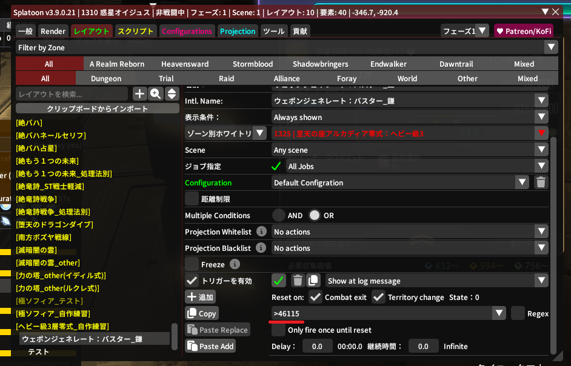Uncheck the Combat exit reset option

315,297
